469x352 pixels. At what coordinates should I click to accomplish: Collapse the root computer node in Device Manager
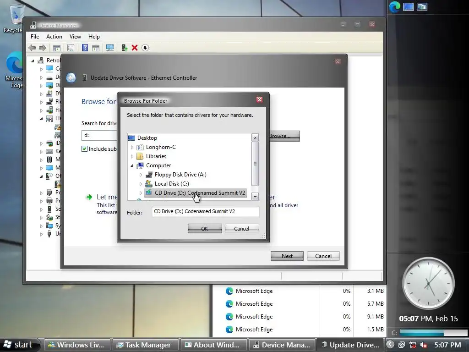33,61
